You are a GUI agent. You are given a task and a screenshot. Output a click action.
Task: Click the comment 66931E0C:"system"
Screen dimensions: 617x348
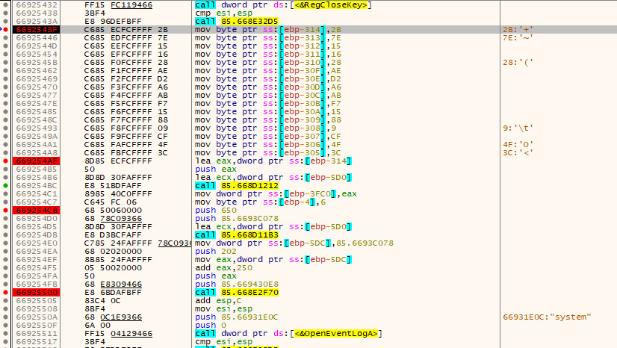pyautogui.click(x=547, y=317)
